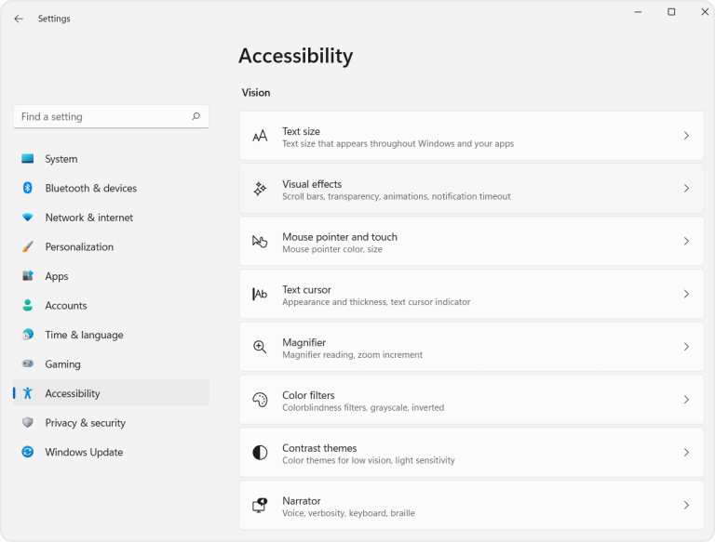Open the Text size setting

[x=471, y=136]
